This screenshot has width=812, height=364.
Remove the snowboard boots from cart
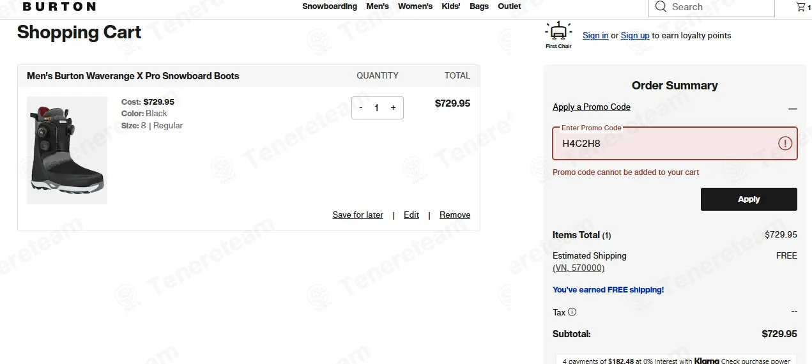pos(455,215)
